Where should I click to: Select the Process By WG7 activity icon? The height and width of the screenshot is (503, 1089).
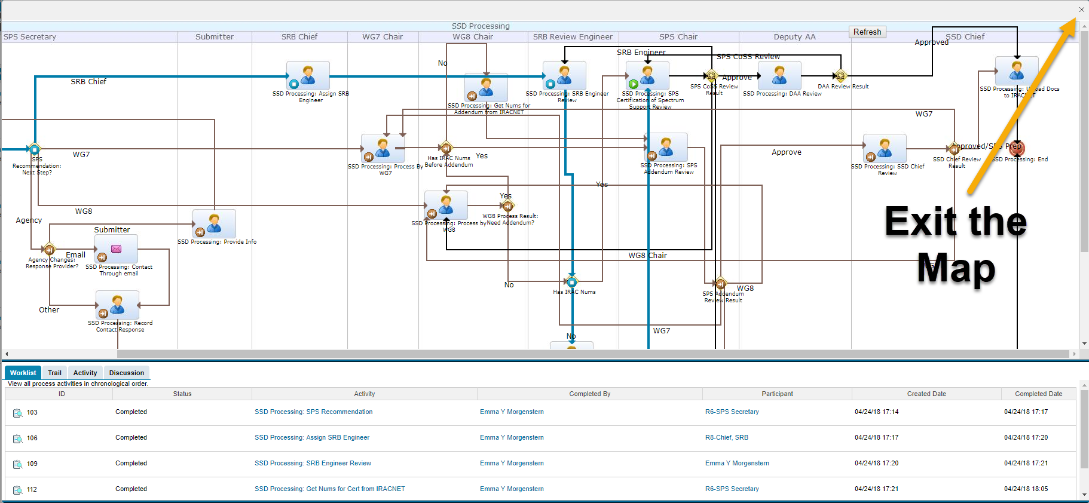tap(383, 148)
